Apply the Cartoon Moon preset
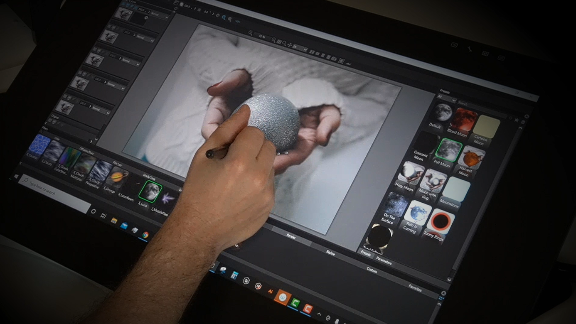The width and height of the screenshot is (576, 324). click(486, 127)
